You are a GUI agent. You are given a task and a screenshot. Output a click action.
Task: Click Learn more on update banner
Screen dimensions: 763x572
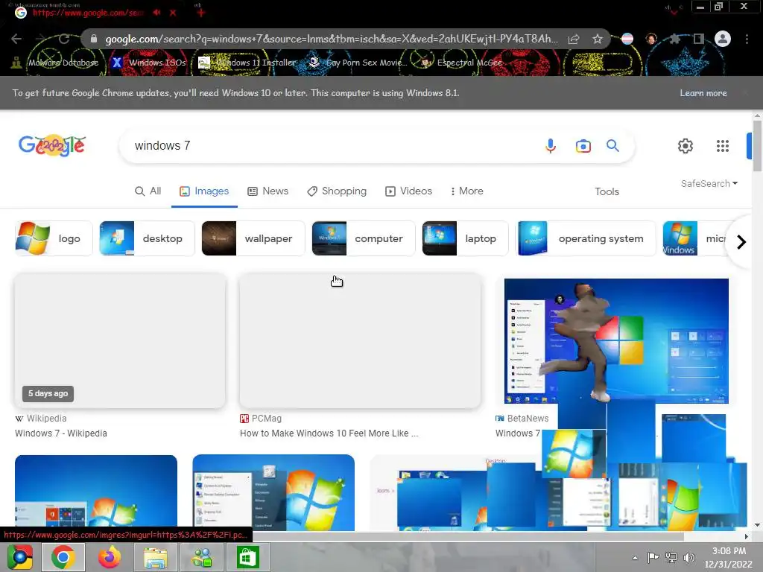click(703, 93)
